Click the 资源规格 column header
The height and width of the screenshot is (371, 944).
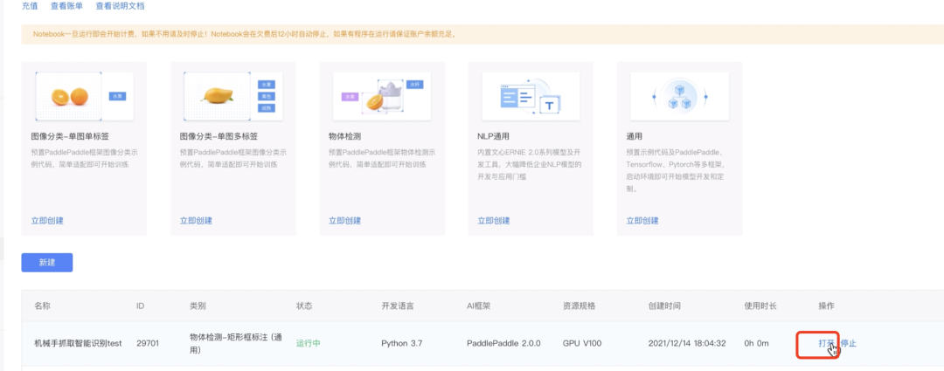(x=580, y=306)
